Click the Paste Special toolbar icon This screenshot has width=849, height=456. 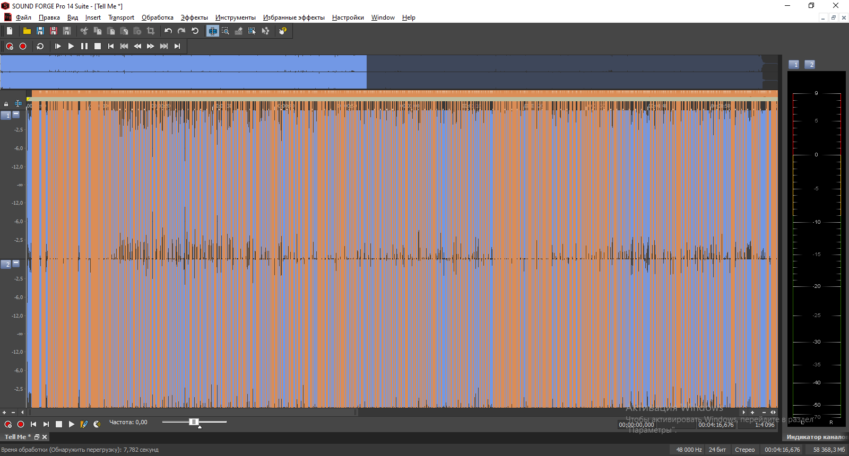(124, 31)
